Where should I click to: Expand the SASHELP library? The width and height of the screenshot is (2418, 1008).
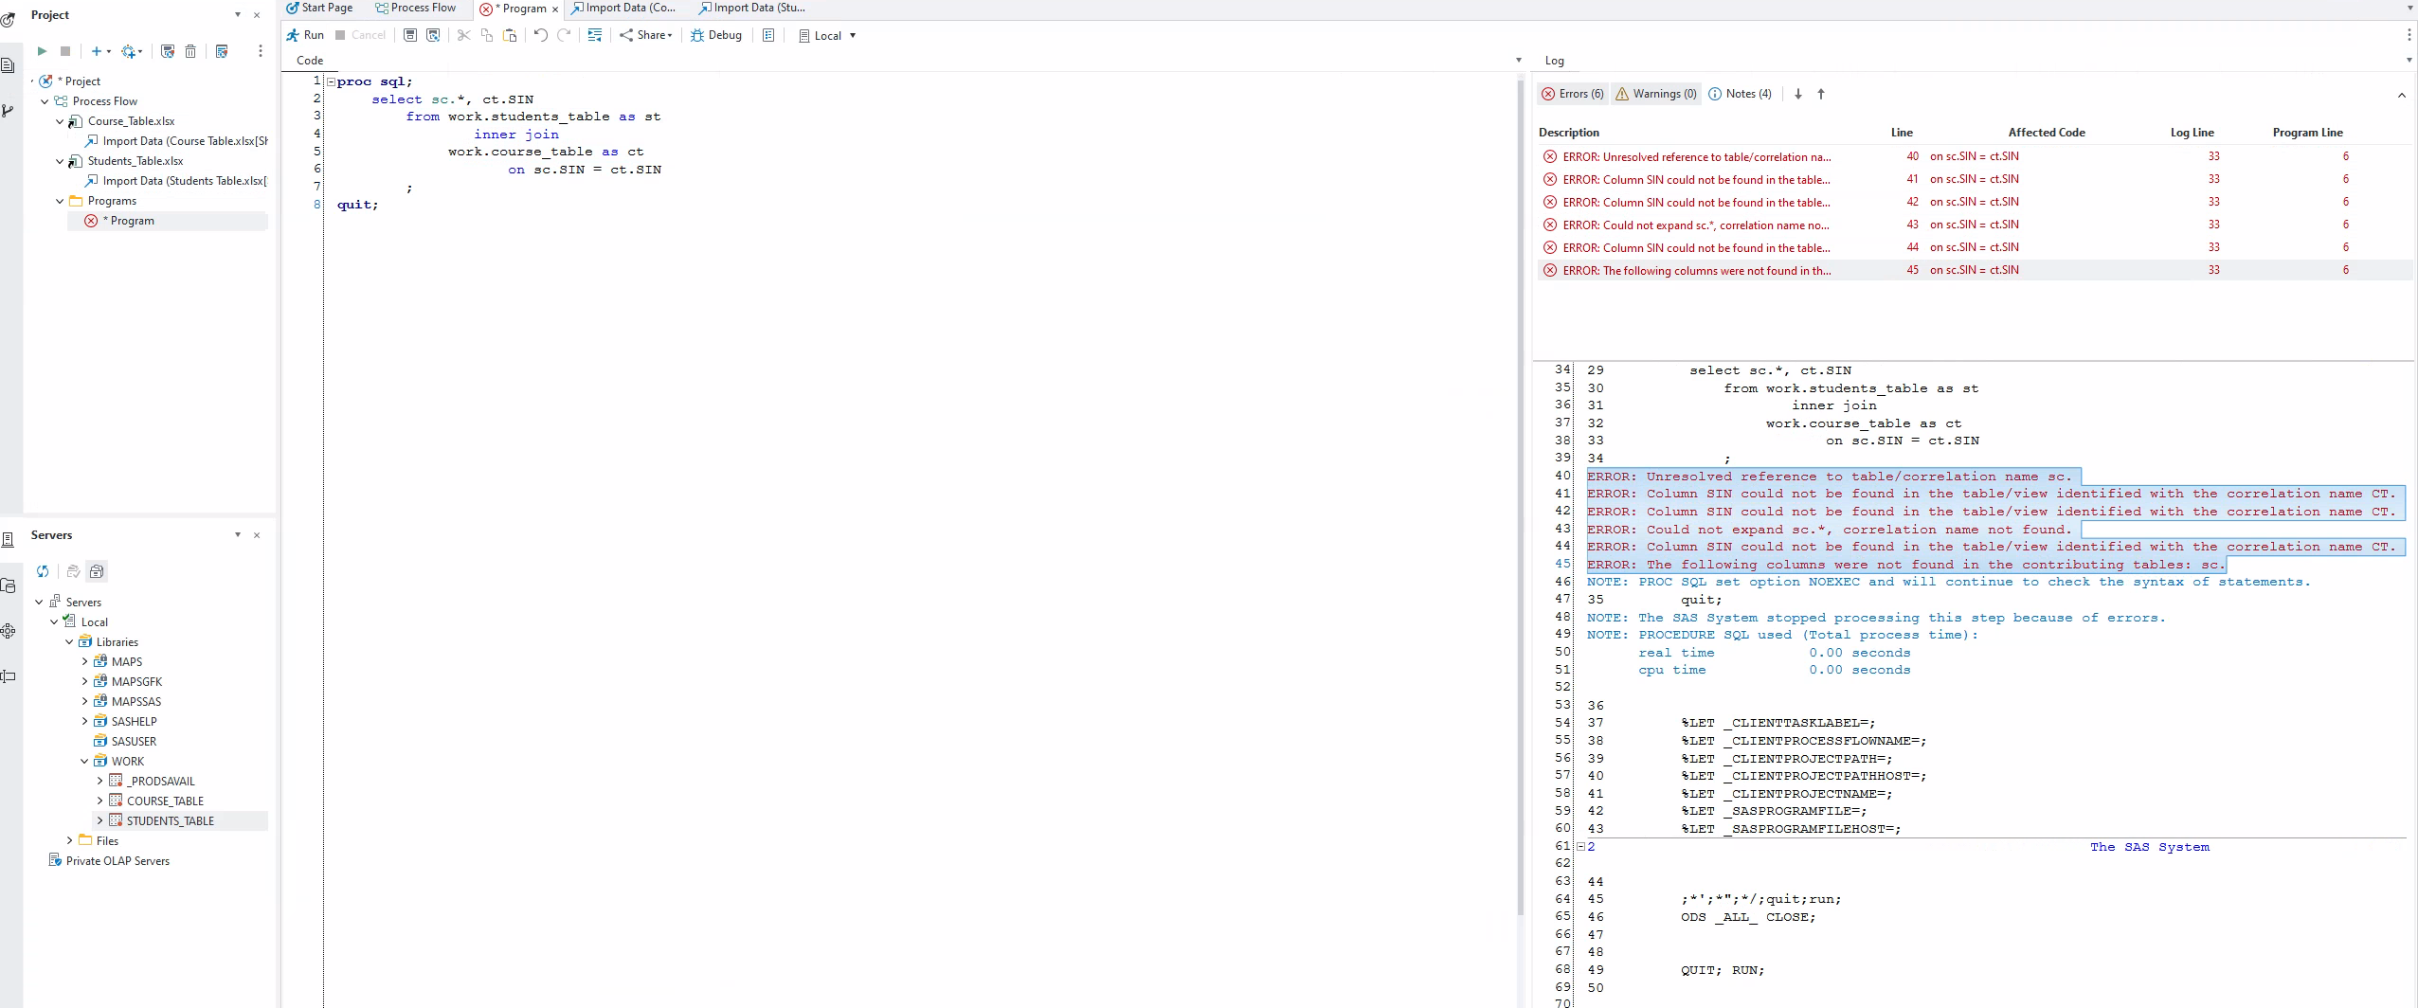pyautogui.click(x=84, y=721)
